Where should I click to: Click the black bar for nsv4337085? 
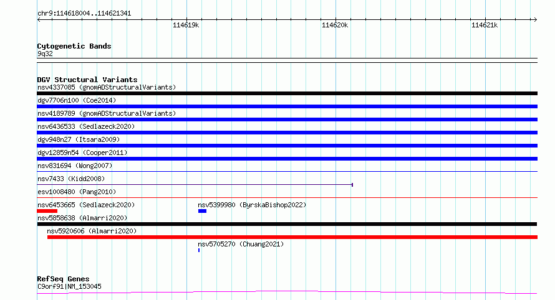287,93
